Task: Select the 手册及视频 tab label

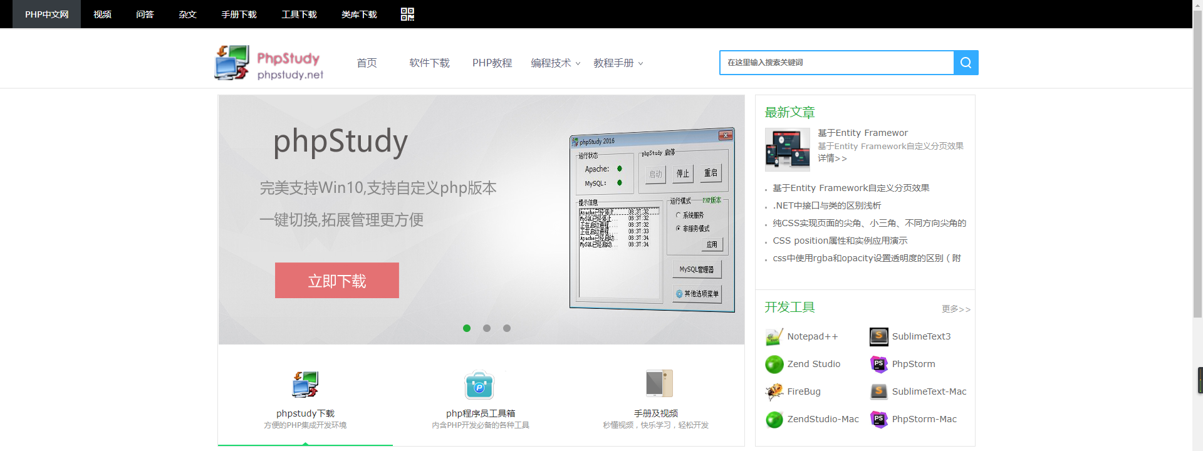Action: [x=656, y=413]
